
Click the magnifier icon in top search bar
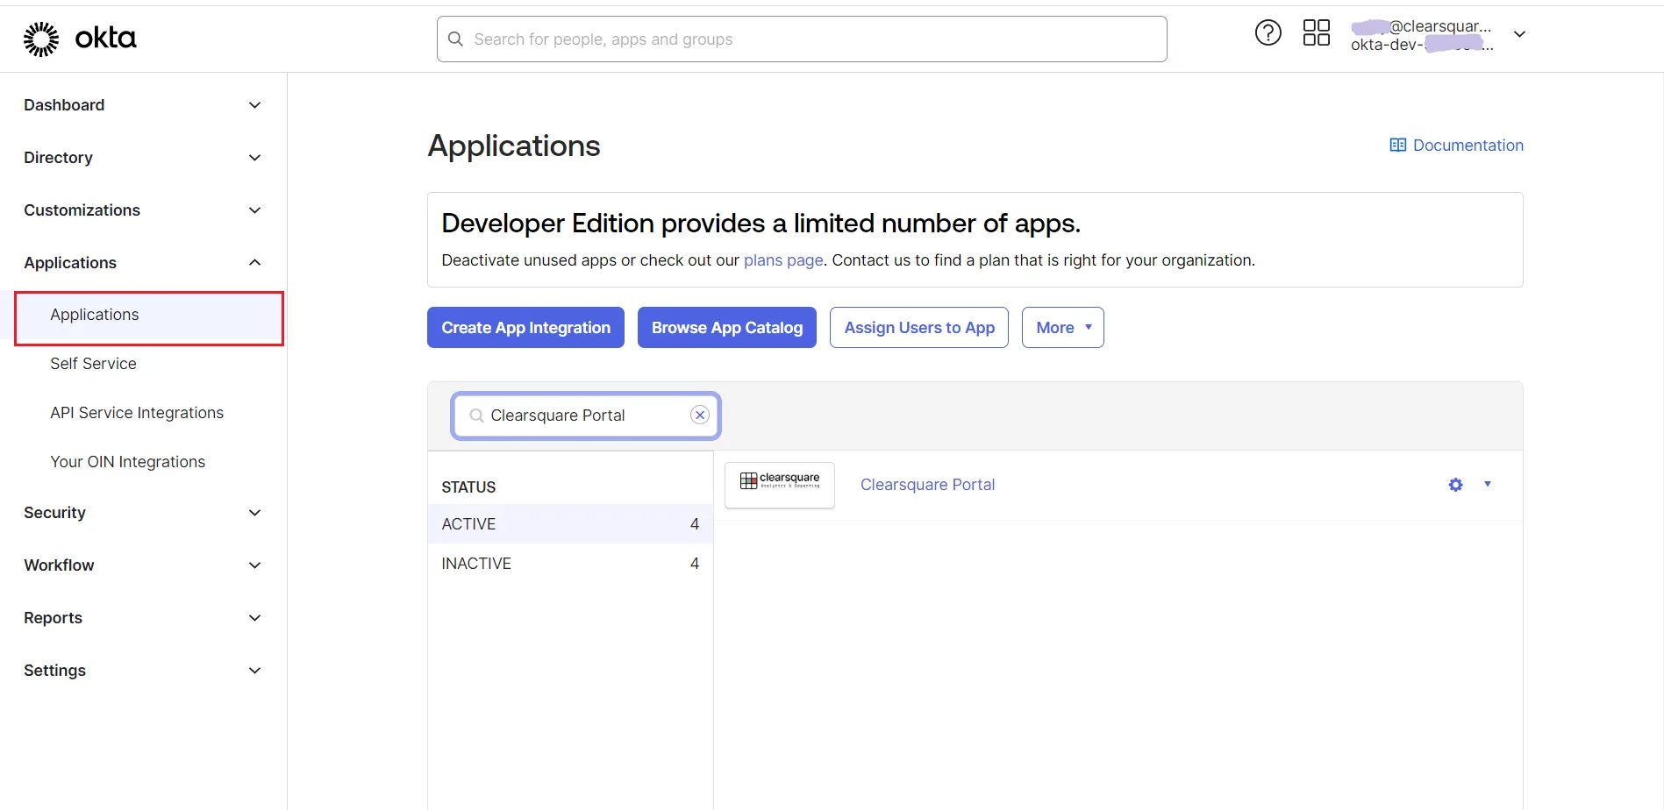(455, 39)
